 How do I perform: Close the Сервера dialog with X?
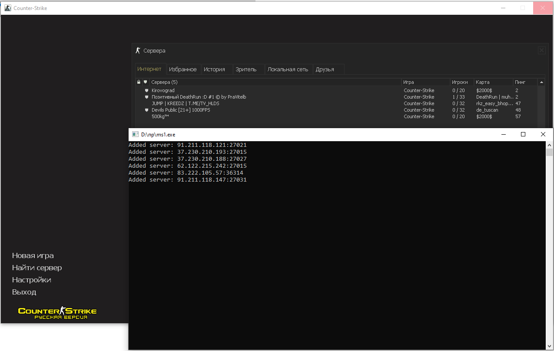click(x=541, y=50)
